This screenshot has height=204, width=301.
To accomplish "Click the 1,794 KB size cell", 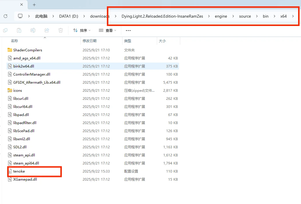I will (x=170, y=163).
